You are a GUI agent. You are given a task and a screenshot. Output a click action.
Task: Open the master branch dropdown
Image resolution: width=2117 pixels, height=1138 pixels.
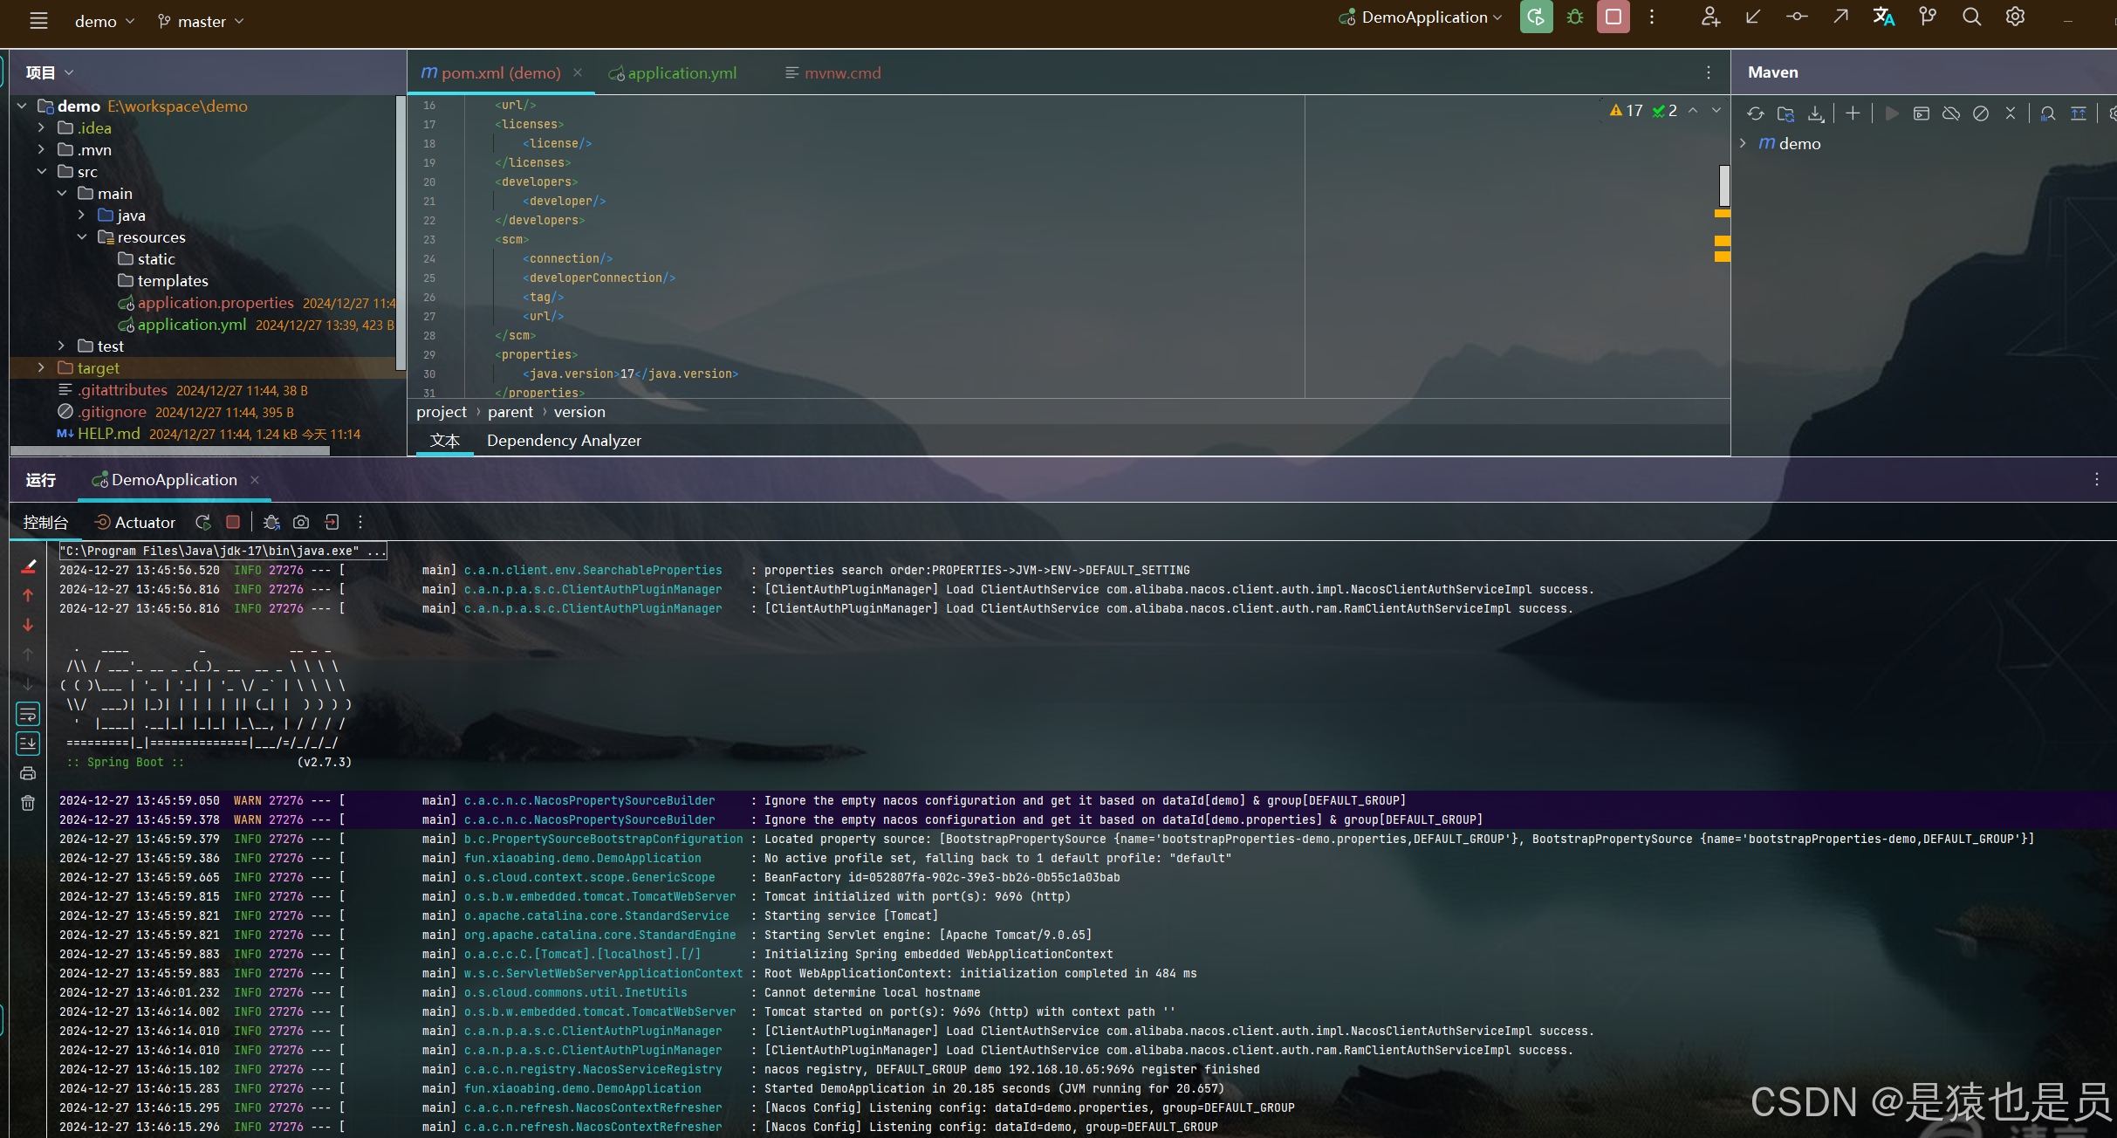coord(202,21)
